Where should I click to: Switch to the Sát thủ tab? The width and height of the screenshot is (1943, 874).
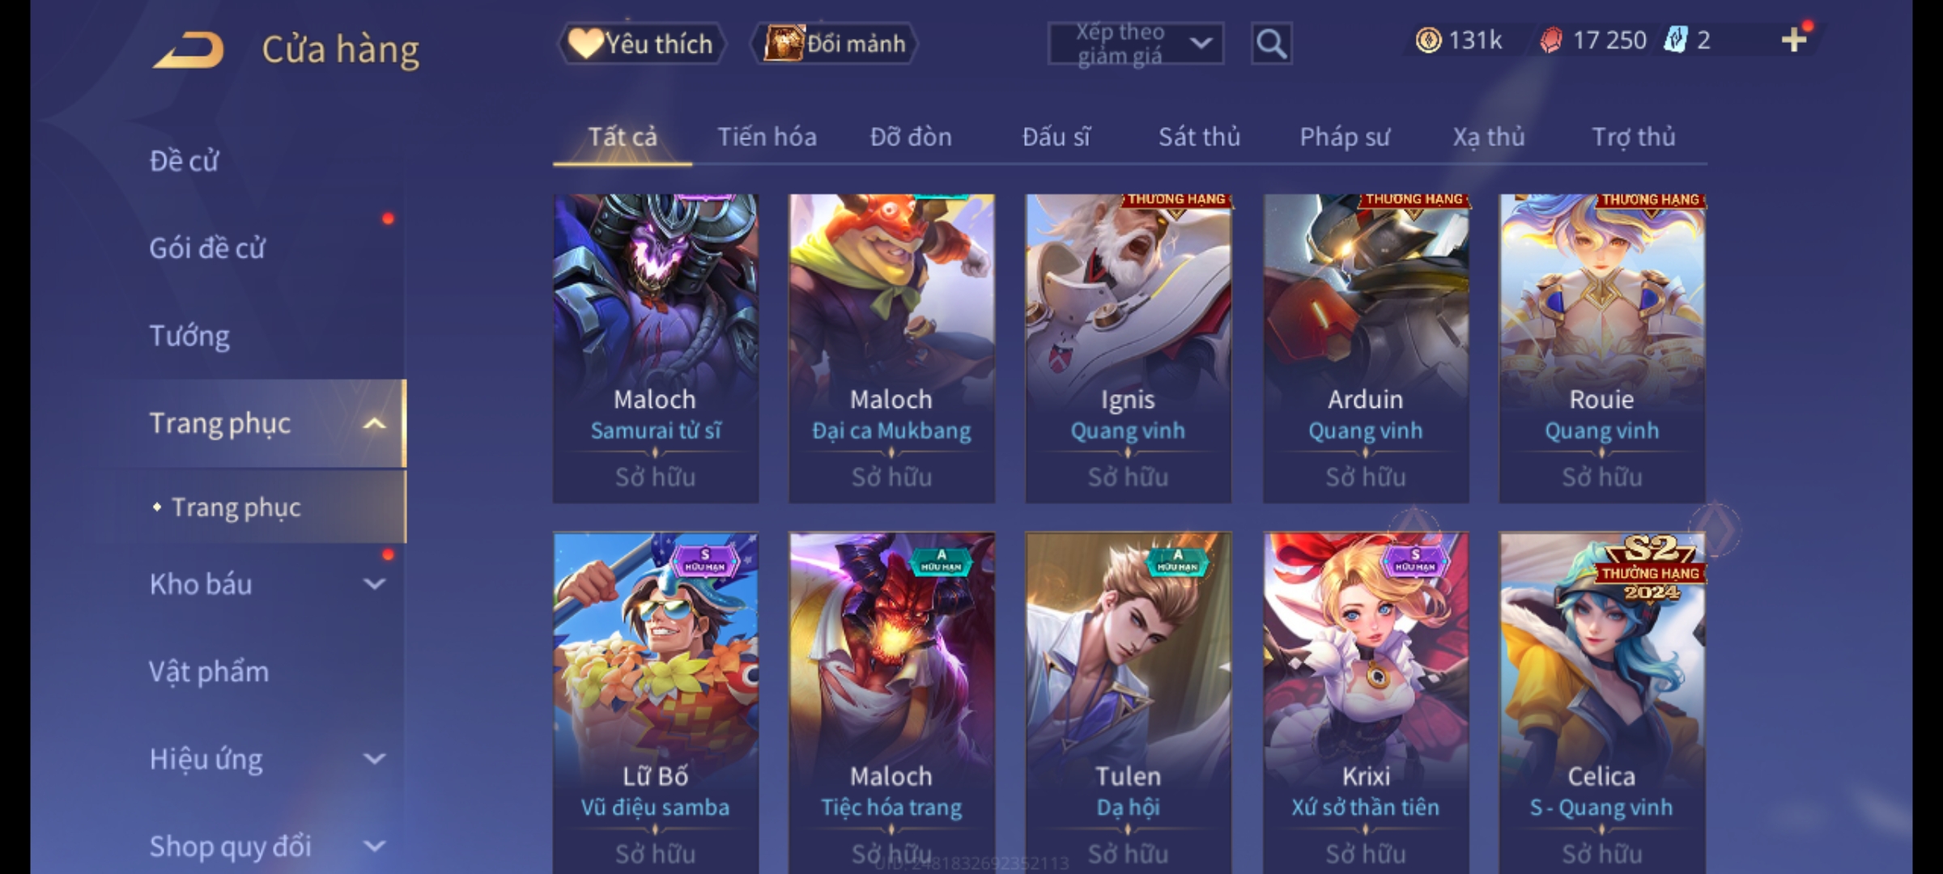[x=1199, y=137]
